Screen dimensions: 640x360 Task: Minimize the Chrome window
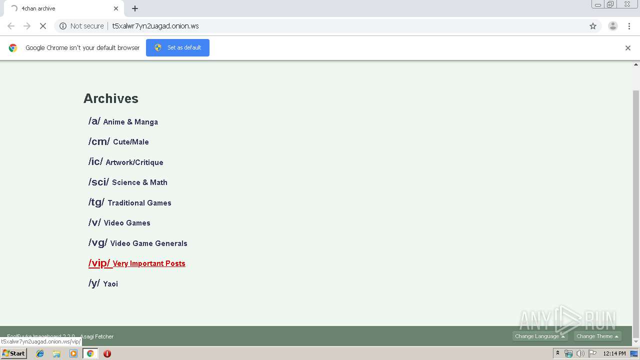598,4
